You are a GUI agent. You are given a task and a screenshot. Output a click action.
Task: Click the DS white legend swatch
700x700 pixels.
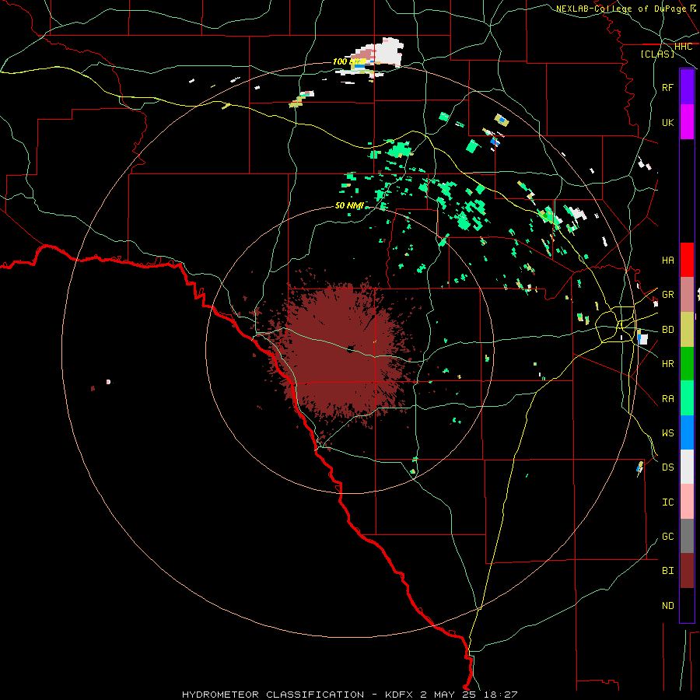pos(687,467)
